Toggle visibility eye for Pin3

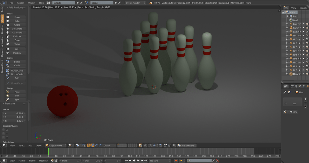tap(299, 47)
